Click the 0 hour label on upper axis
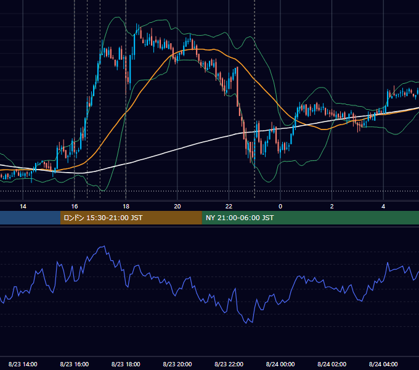The image size is (419, 370). 280,207
